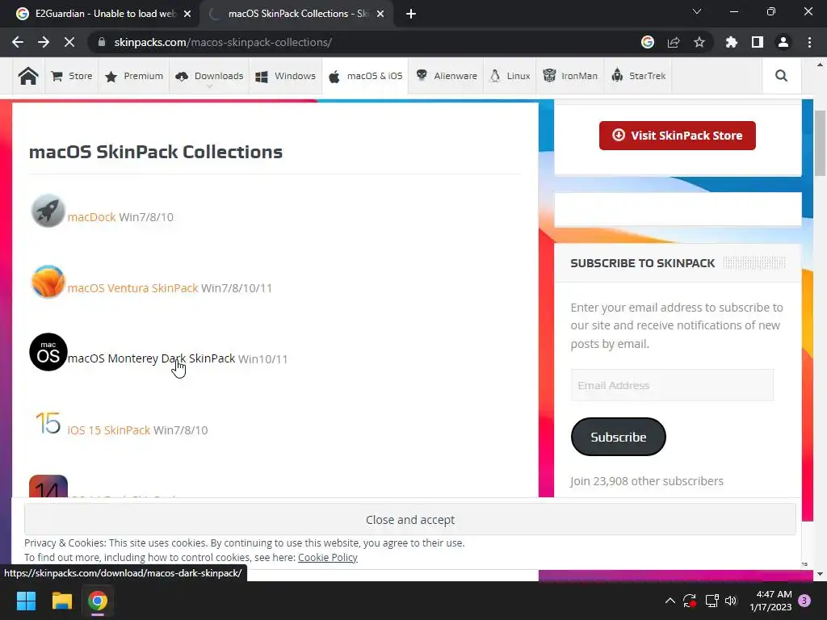Open the Linux menu item
This screenshot has height=620, width=827.
[510, 76]
